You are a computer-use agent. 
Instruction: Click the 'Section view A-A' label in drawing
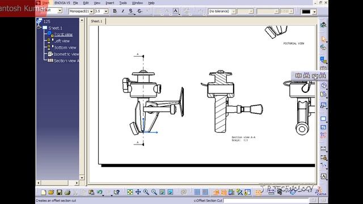(243, 137)
